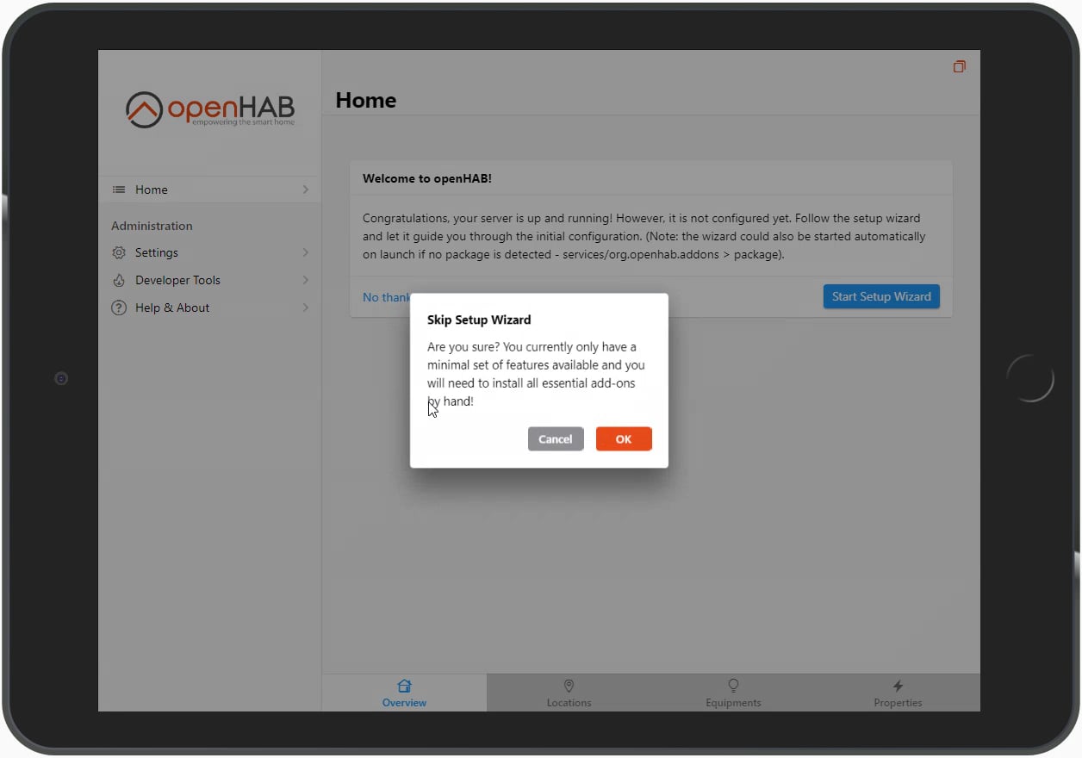Switch to the Equipments tab

tap(733, 693)
